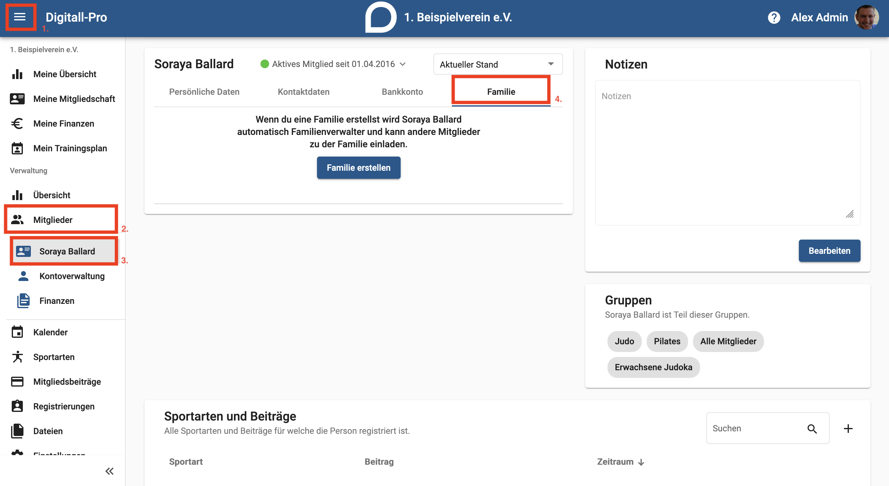889x486 pixels.
Task: Click the help question mark icon
Action: click(774, 17)
